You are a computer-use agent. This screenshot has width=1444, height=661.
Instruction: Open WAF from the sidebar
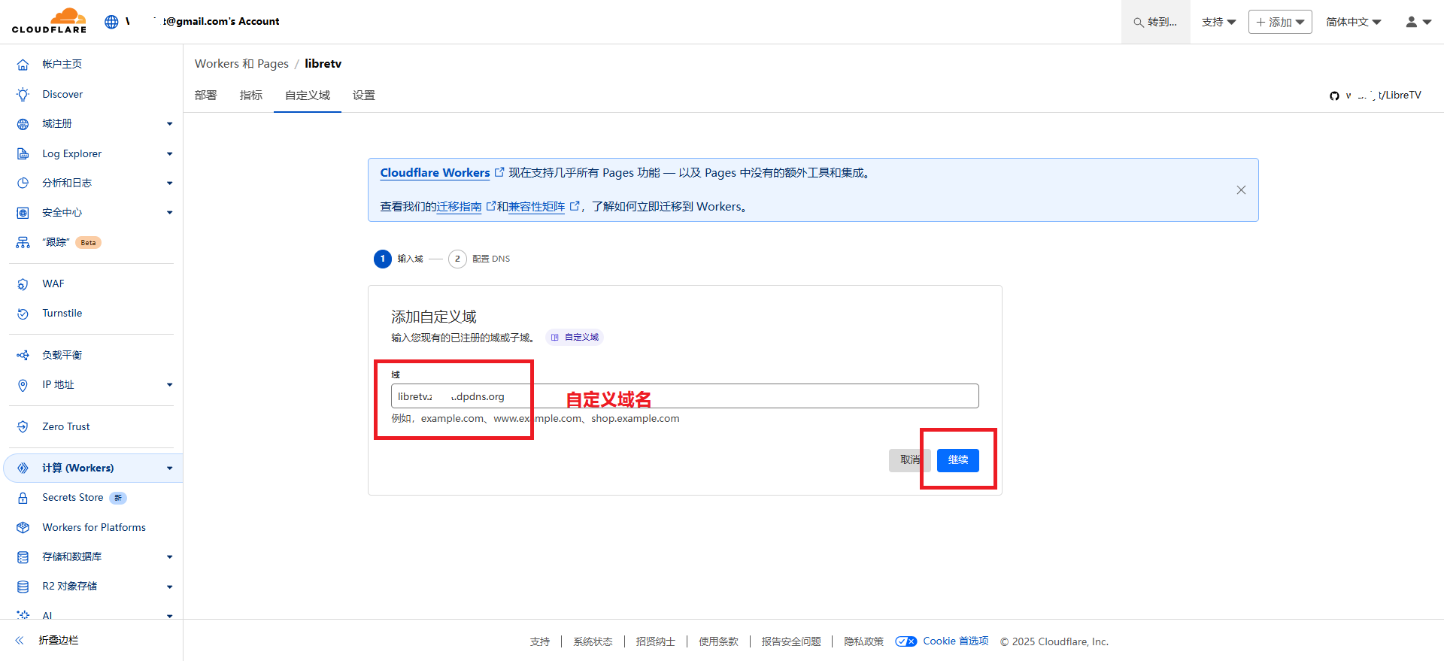coord(53,284)
